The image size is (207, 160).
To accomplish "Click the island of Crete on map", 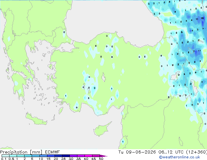I will tap(36, 119).
